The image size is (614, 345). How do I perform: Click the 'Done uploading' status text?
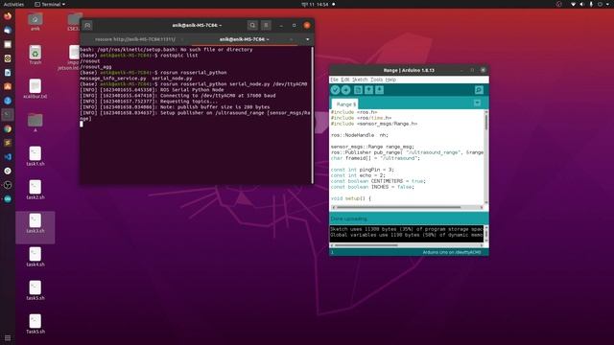tap(348, 218)
